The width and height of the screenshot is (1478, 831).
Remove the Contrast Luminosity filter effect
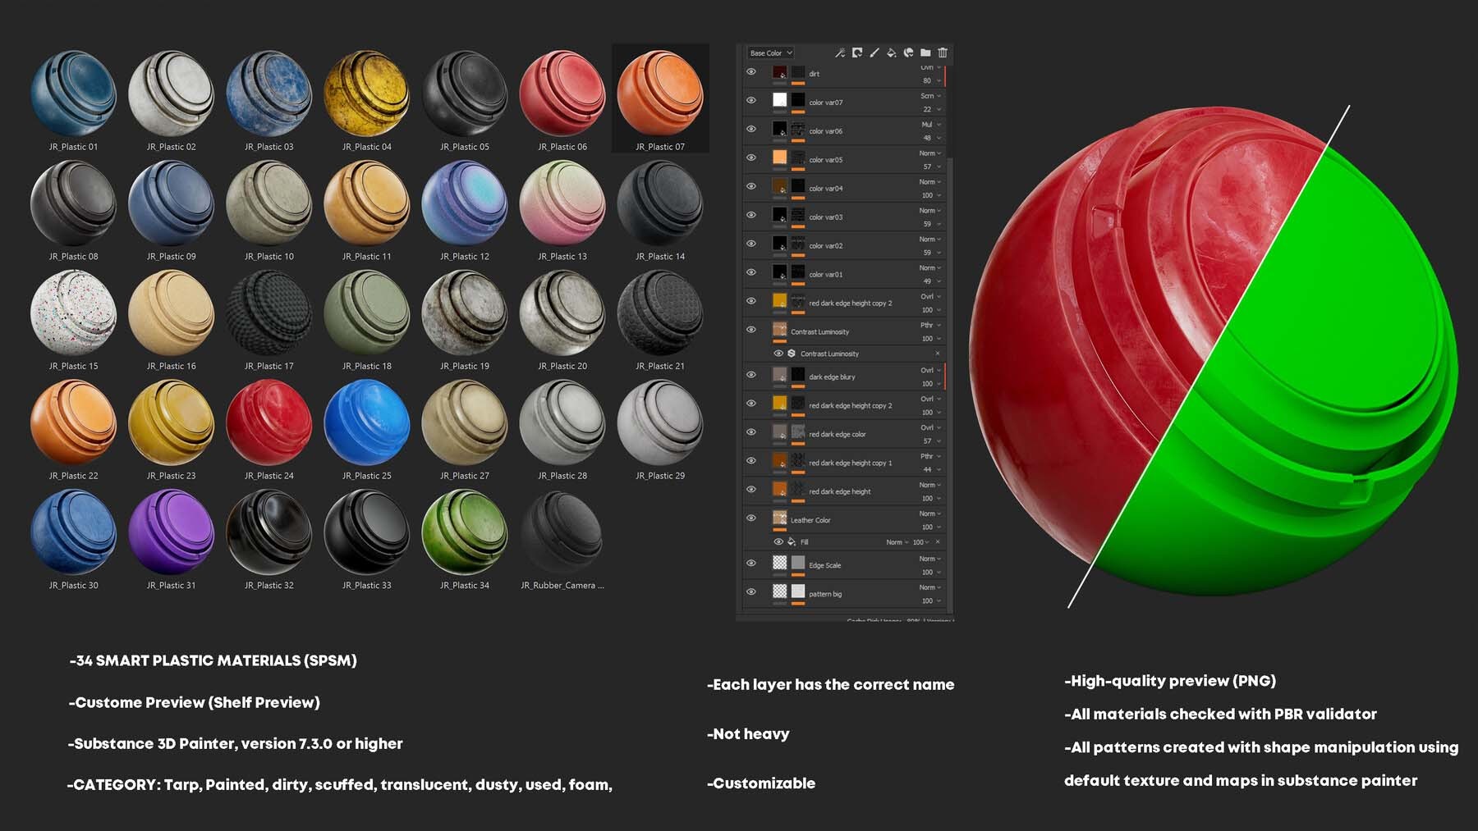938,354
